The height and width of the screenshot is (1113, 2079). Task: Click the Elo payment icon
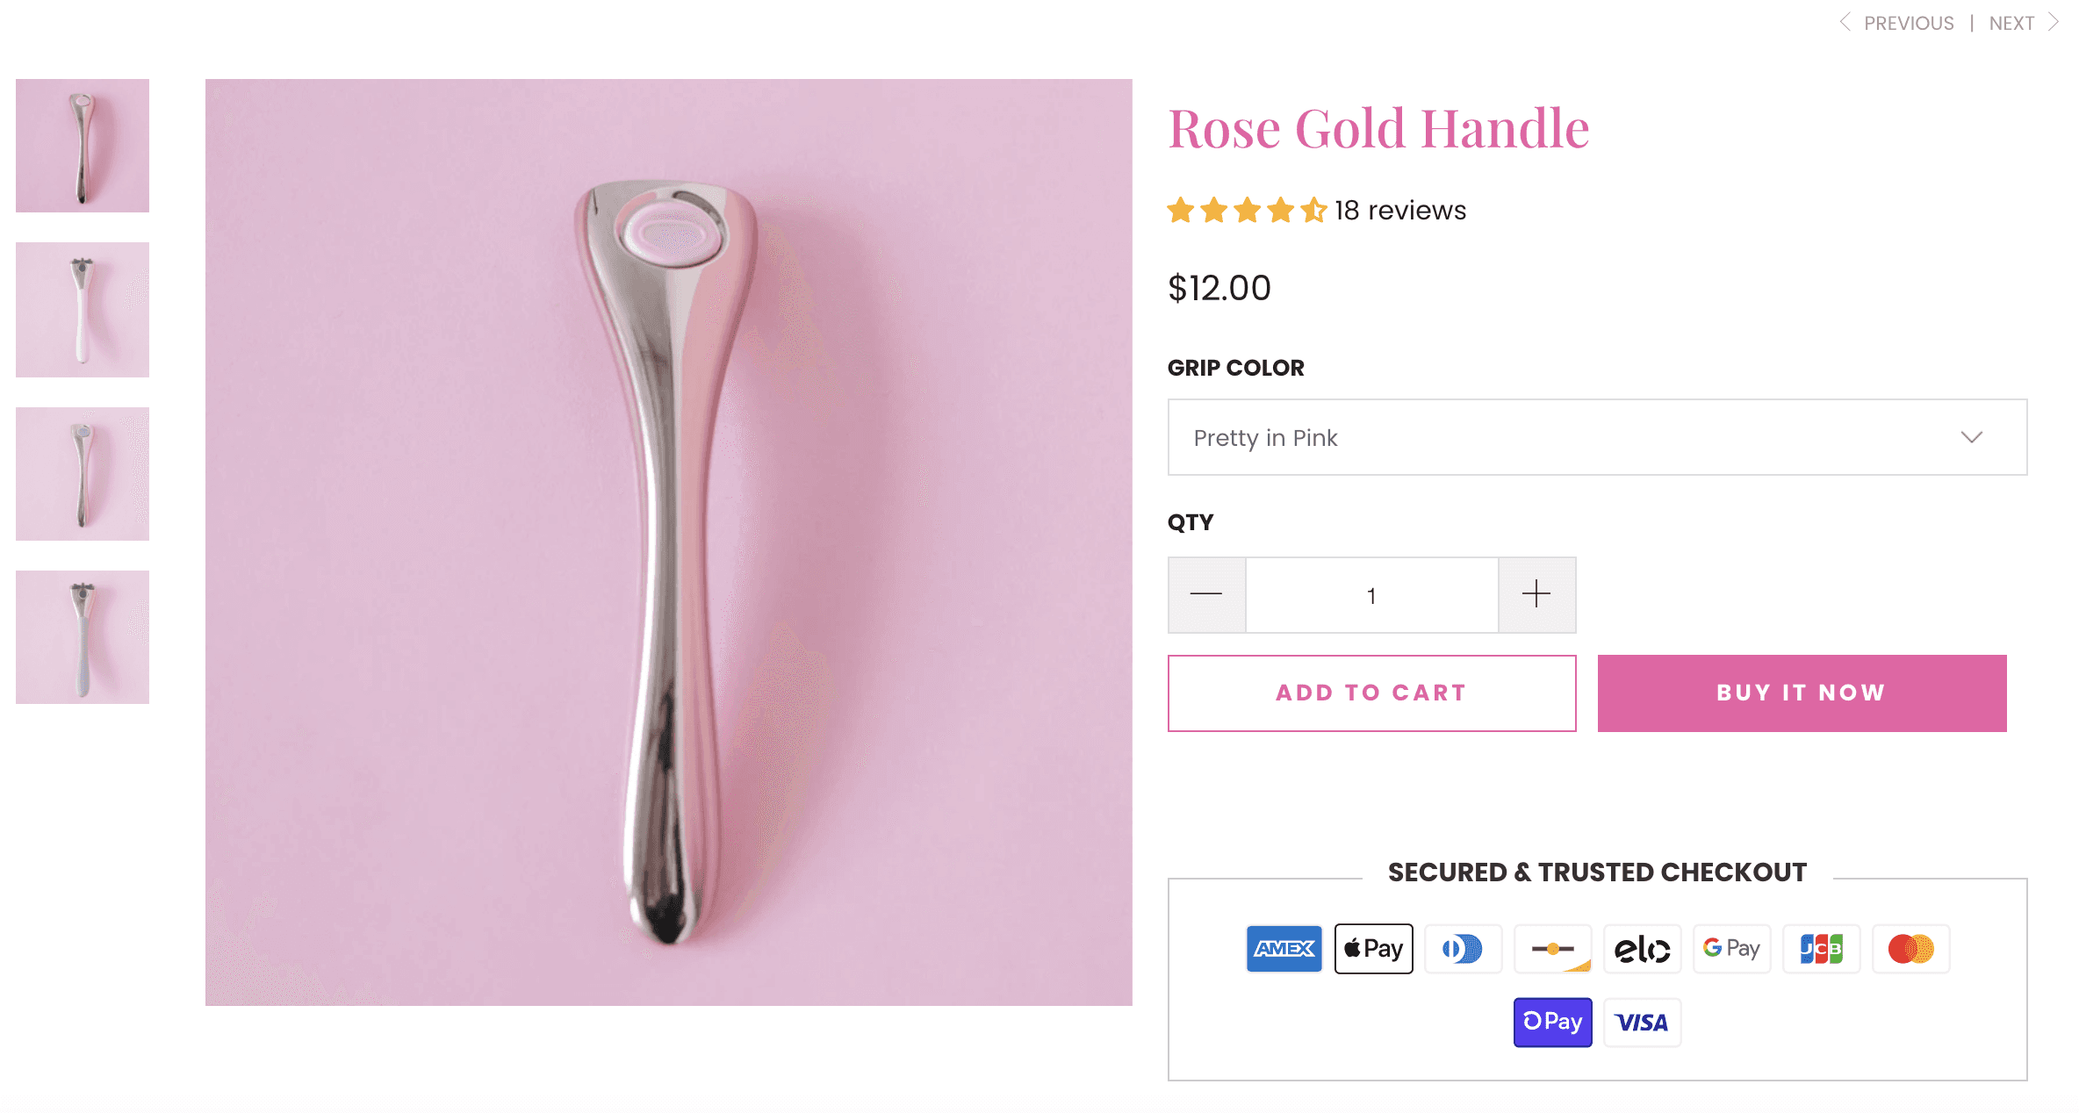[1642, 949]
